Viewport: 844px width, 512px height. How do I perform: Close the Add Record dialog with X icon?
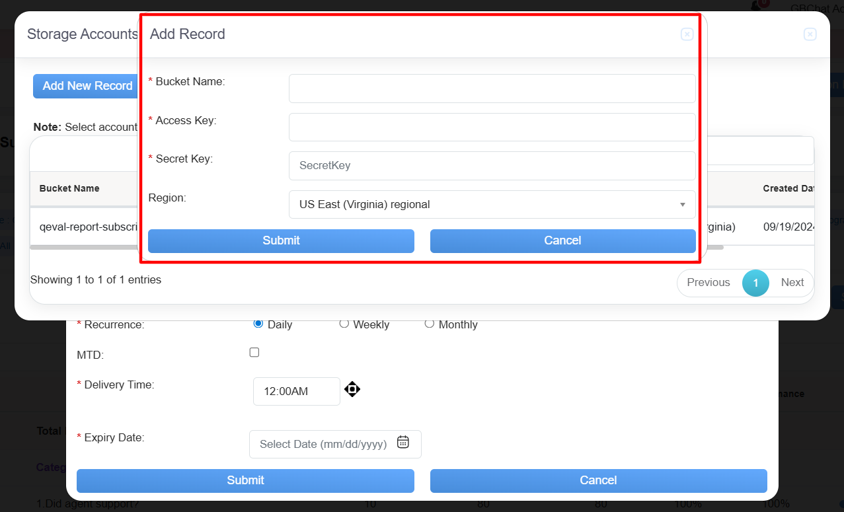pyautogui.click(x=687, y=34)
